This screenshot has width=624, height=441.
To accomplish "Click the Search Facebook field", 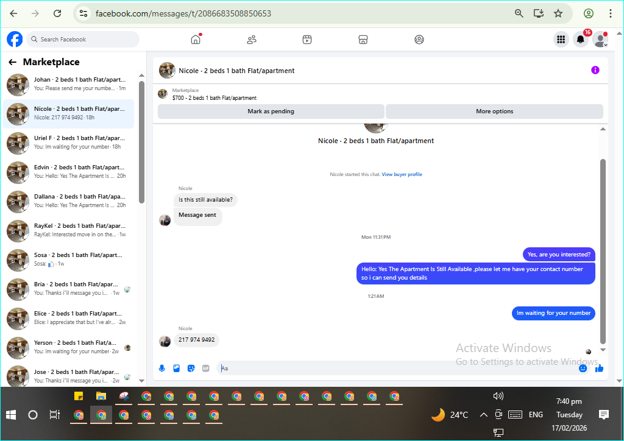I will point(83,40).
